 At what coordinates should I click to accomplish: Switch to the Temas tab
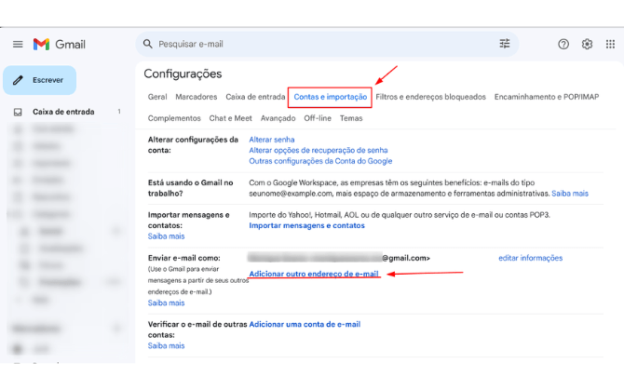point(351,118)
